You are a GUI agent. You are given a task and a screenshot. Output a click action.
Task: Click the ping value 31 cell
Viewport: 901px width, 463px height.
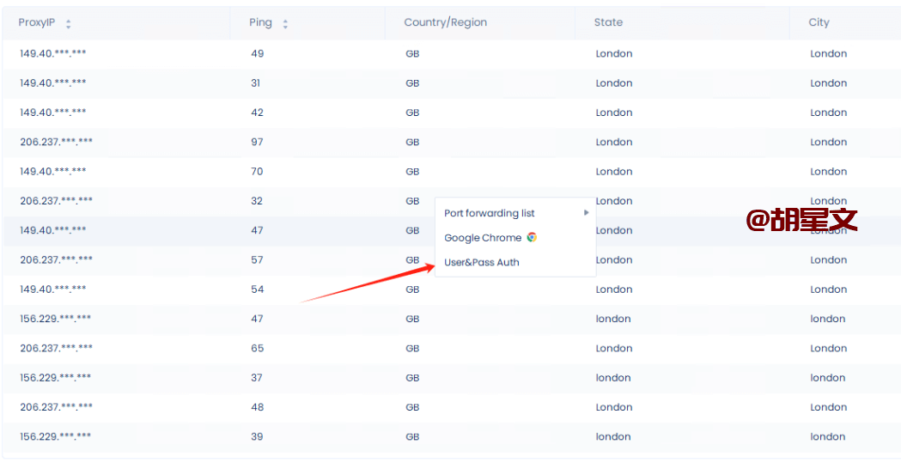pyautogui.click(x=256, y=83)
